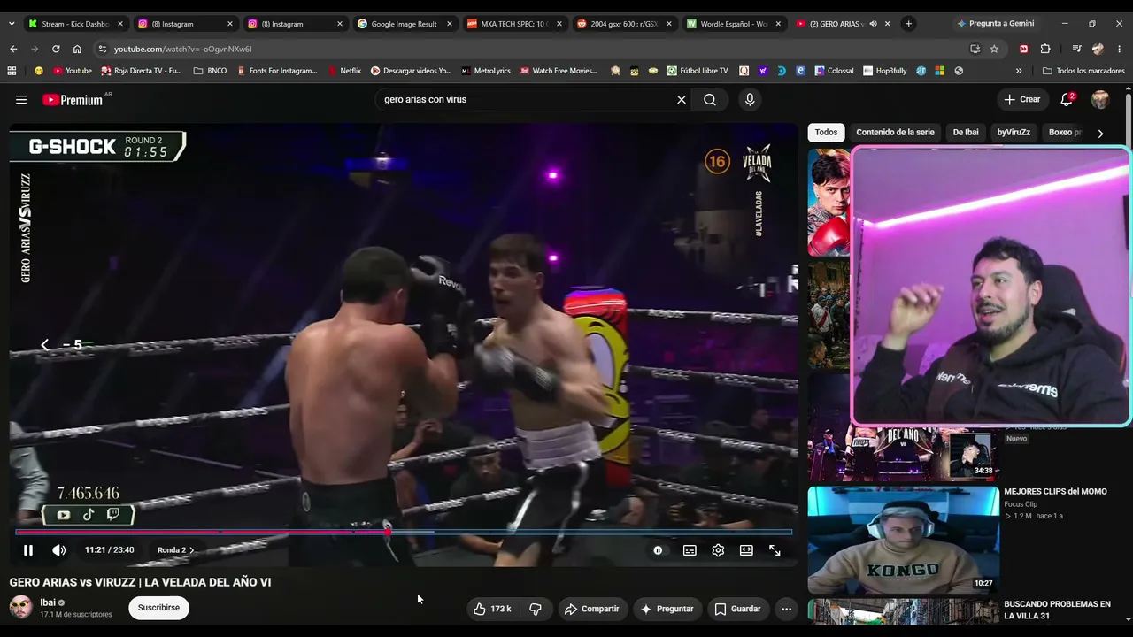The width and height of the screenshot is (1133, 637).
Task: Open a new browser tab
Action: coord(908,24)
